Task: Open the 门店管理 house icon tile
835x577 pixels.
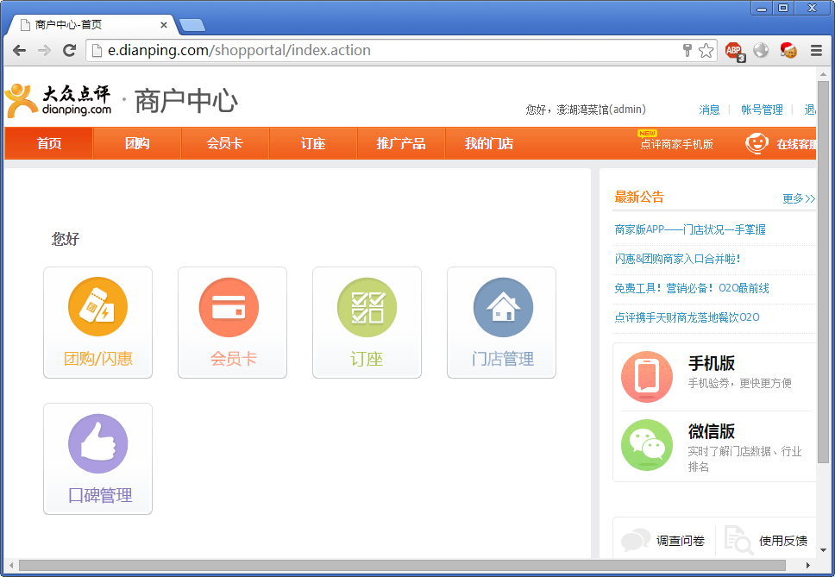Action: (502, 323)
